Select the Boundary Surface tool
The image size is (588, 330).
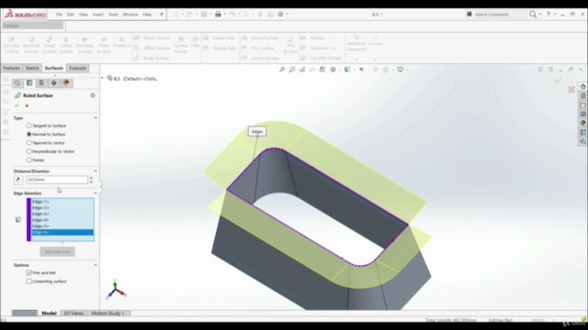[x=85, y=45]
